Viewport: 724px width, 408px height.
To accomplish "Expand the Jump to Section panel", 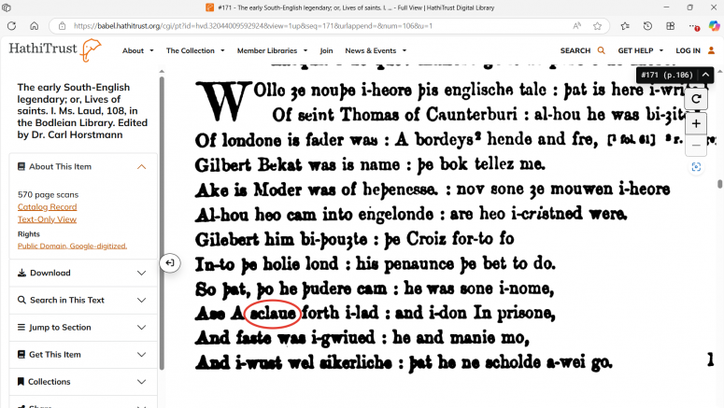I will click(x=142, y=327).
